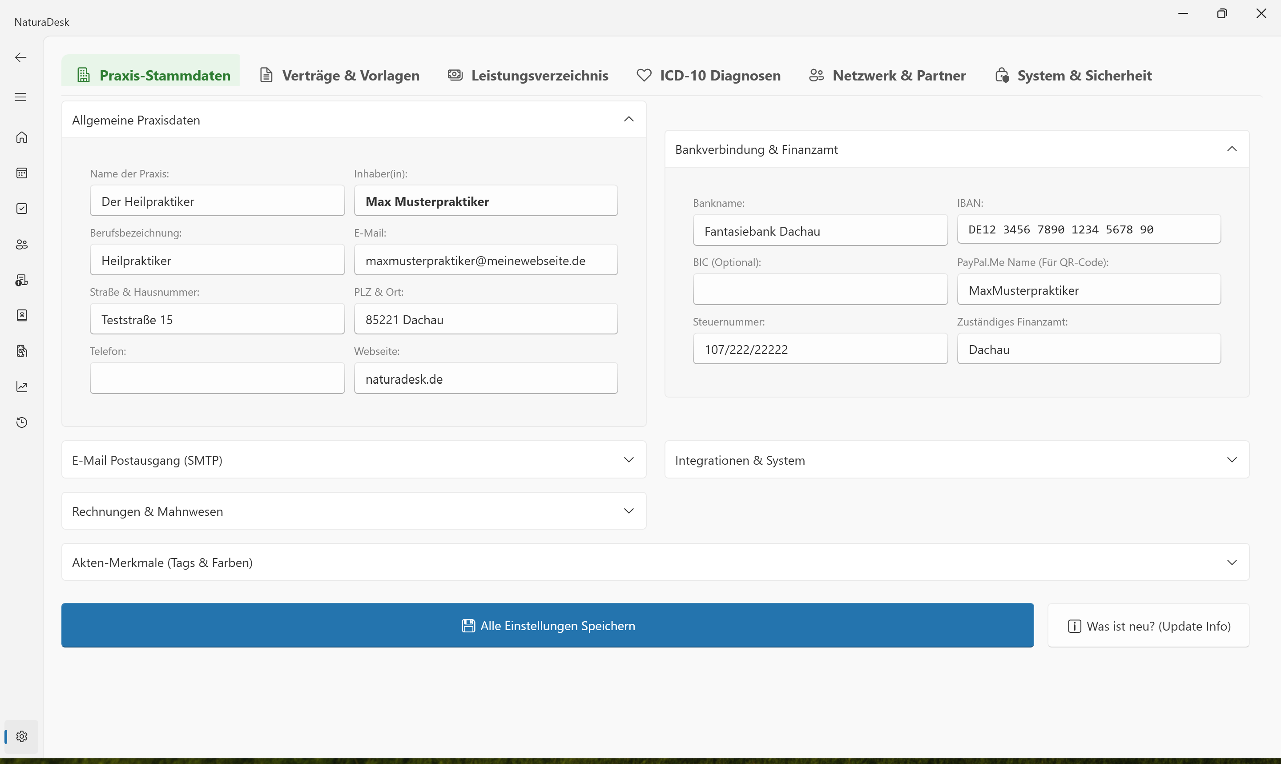Expand Rechnungen & Mahnwesen section
This screenshot has height=764, width=1281.
click(x=628, y=511)
